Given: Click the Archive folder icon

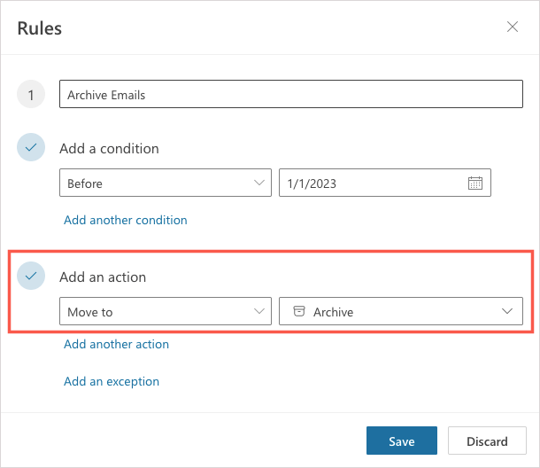Looking at the screenshot, I should click(x=298, y=311).
